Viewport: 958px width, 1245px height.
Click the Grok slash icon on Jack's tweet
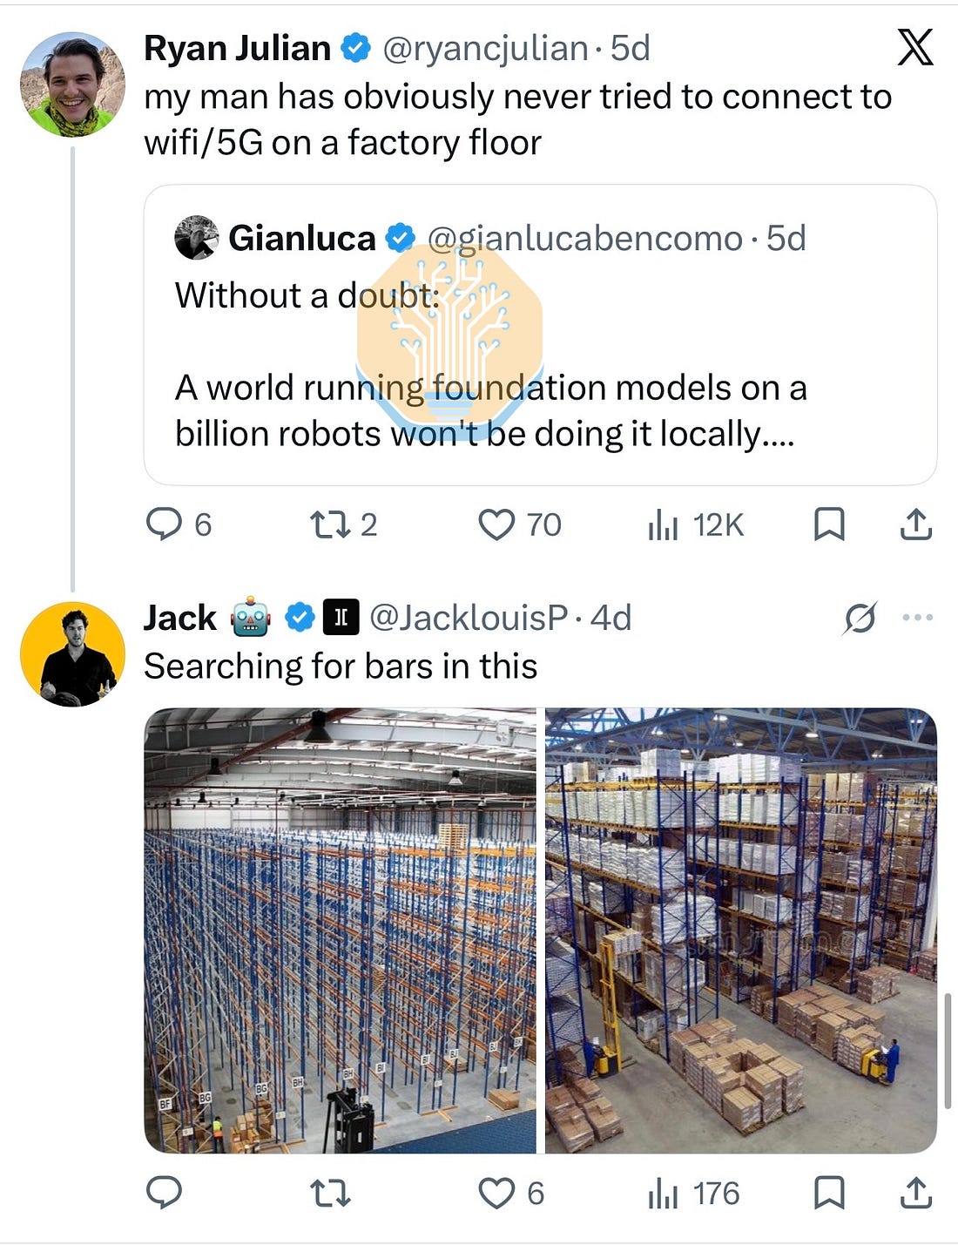click(x=860, y=619)
